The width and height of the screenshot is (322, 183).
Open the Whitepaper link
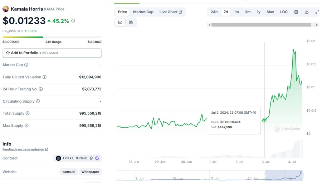(x=90, y=172)
